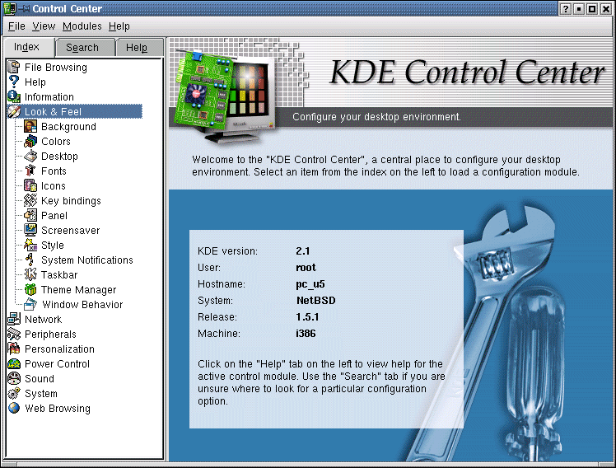The image size is (616, 468).
Task: Select the Style entry label
Action: [x=53, y=245]
